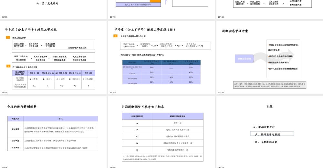323x168 pixels.
Task: Click the coefficient value 0.75
Action: click(x=61, y=86)
